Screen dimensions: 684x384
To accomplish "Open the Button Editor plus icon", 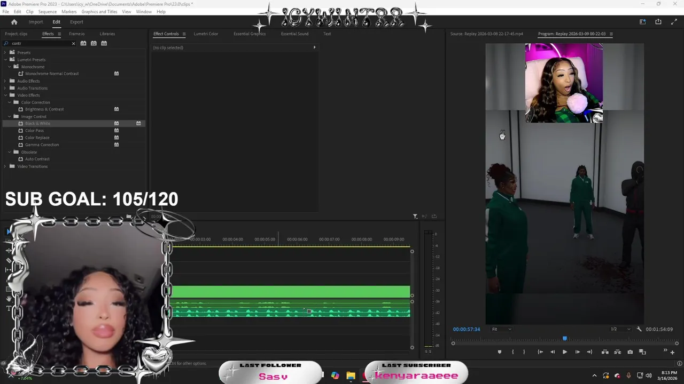I will click(x=672, y=353).
